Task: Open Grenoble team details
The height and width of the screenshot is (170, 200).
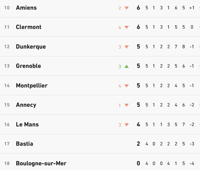Action: coord(28,66)
